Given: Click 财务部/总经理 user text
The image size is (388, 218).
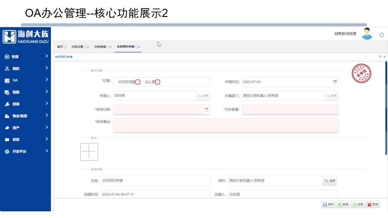Looking at the screenshot, I should [x=345, y=34].
